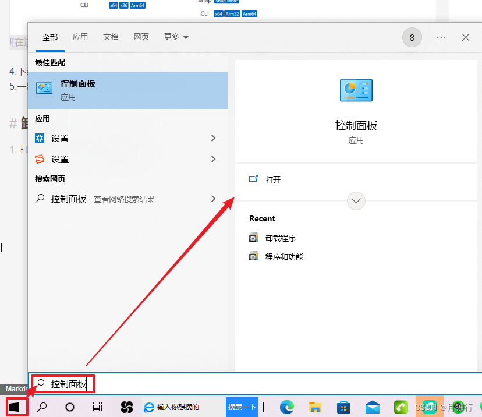Viewport: 482px width, 417px height.
Task: Click the blue 设置 app result text
Action: (60, 139)
